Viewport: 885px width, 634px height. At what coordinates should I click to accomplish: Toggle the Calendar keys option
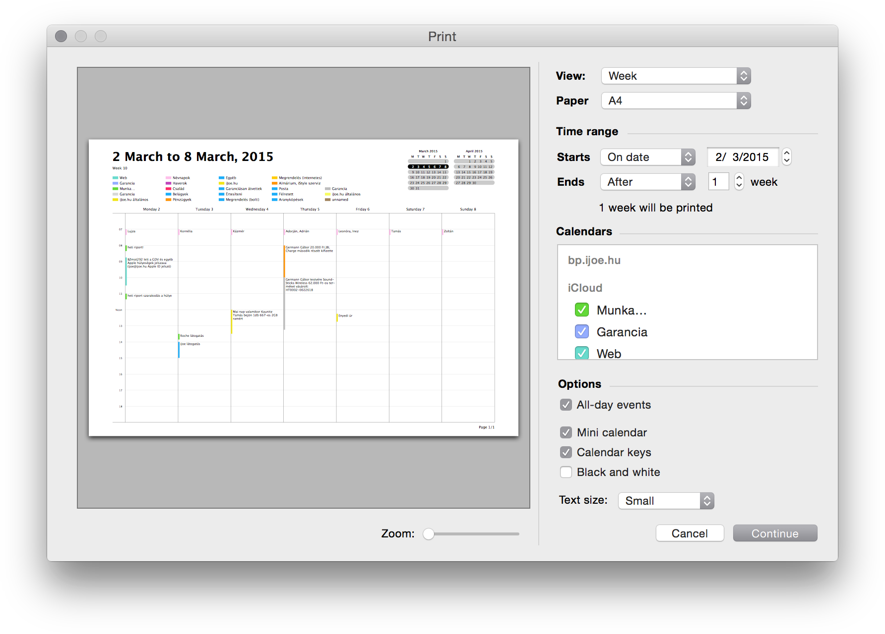[566, 452]
